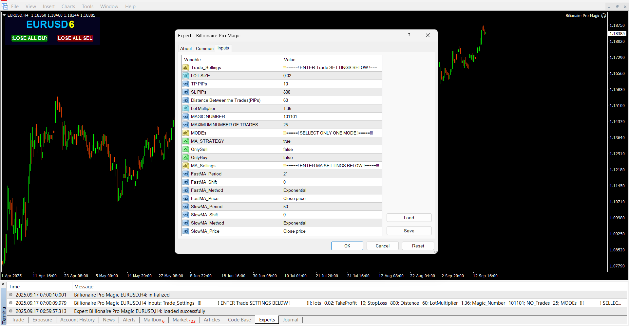The height and width of the screenshot is (326, 629).
Task: Open the Charts menu
Action: pyautogui.click(x=68, y=7)
